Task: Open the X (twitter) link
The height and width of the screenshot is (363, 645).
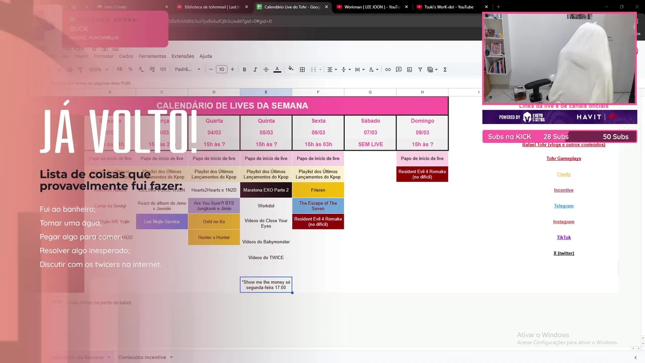Action: pyautogui.click(x=563, y=253)
